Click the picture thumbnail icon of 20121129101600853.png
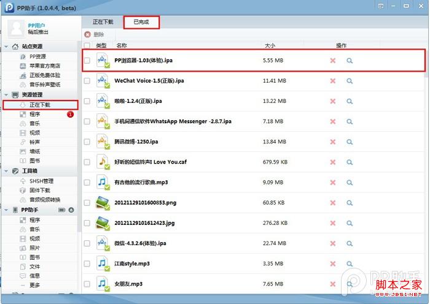The width and height of the screenshot is (430, 304). pyautogui.click(x=103, y=203)
